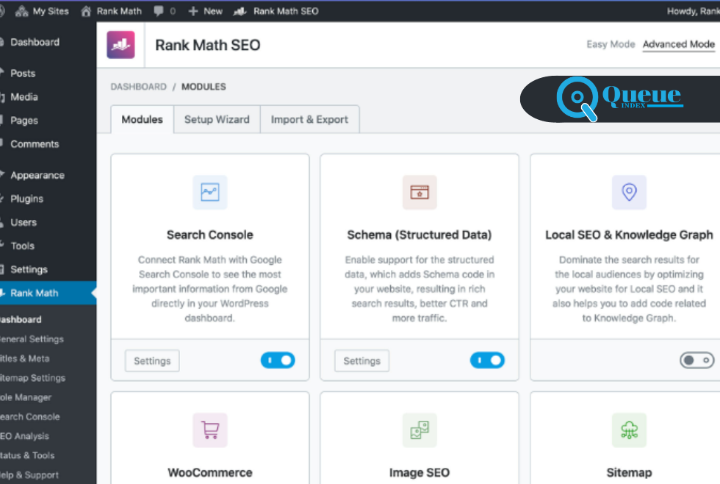The height and width of the screenshot is (484, 720).
Task: Open Settings for the Schema module
Action: point(361,361)
